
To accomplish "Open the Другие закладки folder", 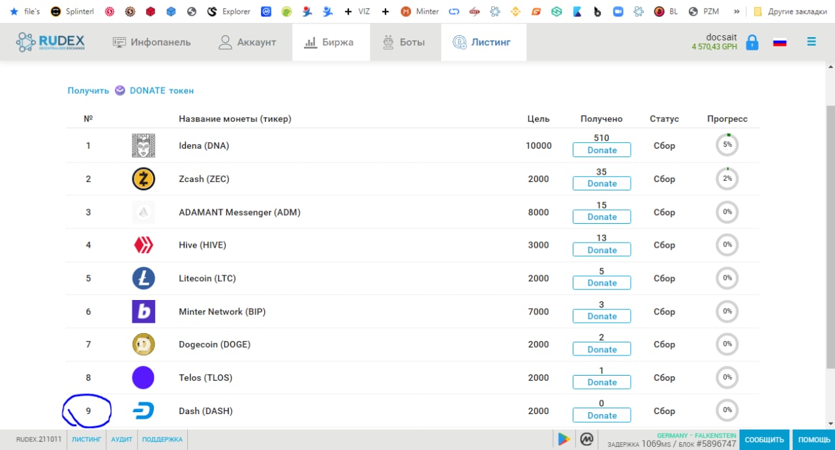I will coord(790,11).
